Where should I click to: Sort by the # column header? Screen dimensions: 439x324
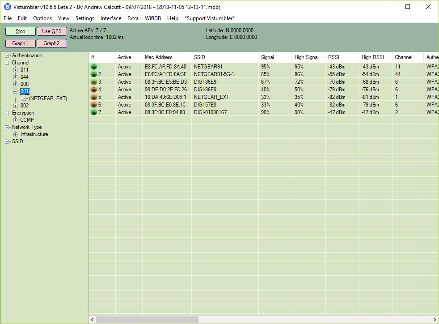coord(101,57)
